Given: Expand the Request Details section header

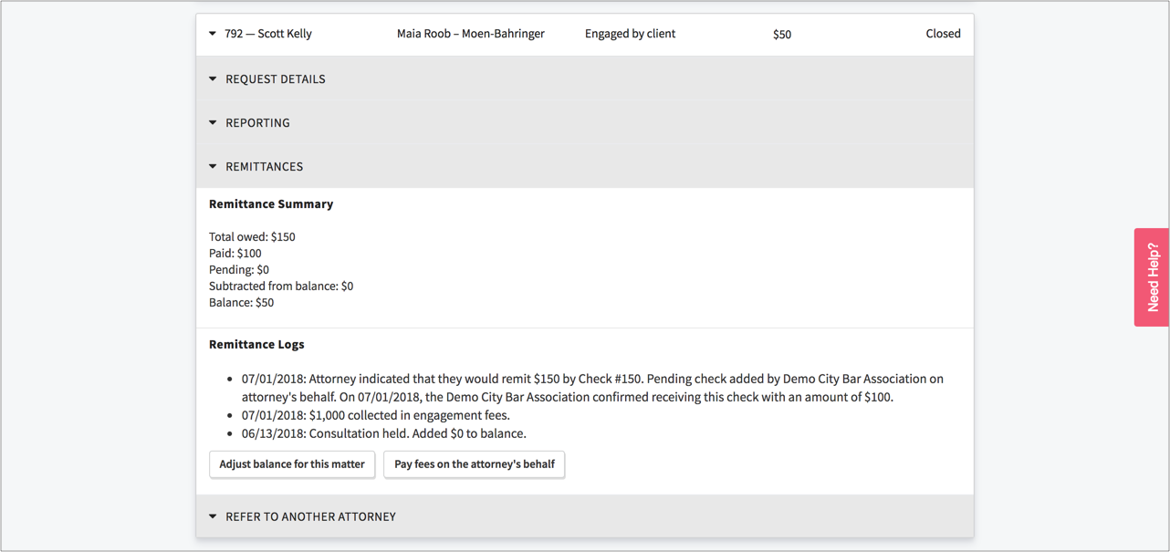Looking at the screenshot, I should (x=276, y=79).
